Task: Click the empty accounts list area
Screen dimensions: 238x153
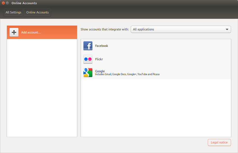Action: point(42,88)
